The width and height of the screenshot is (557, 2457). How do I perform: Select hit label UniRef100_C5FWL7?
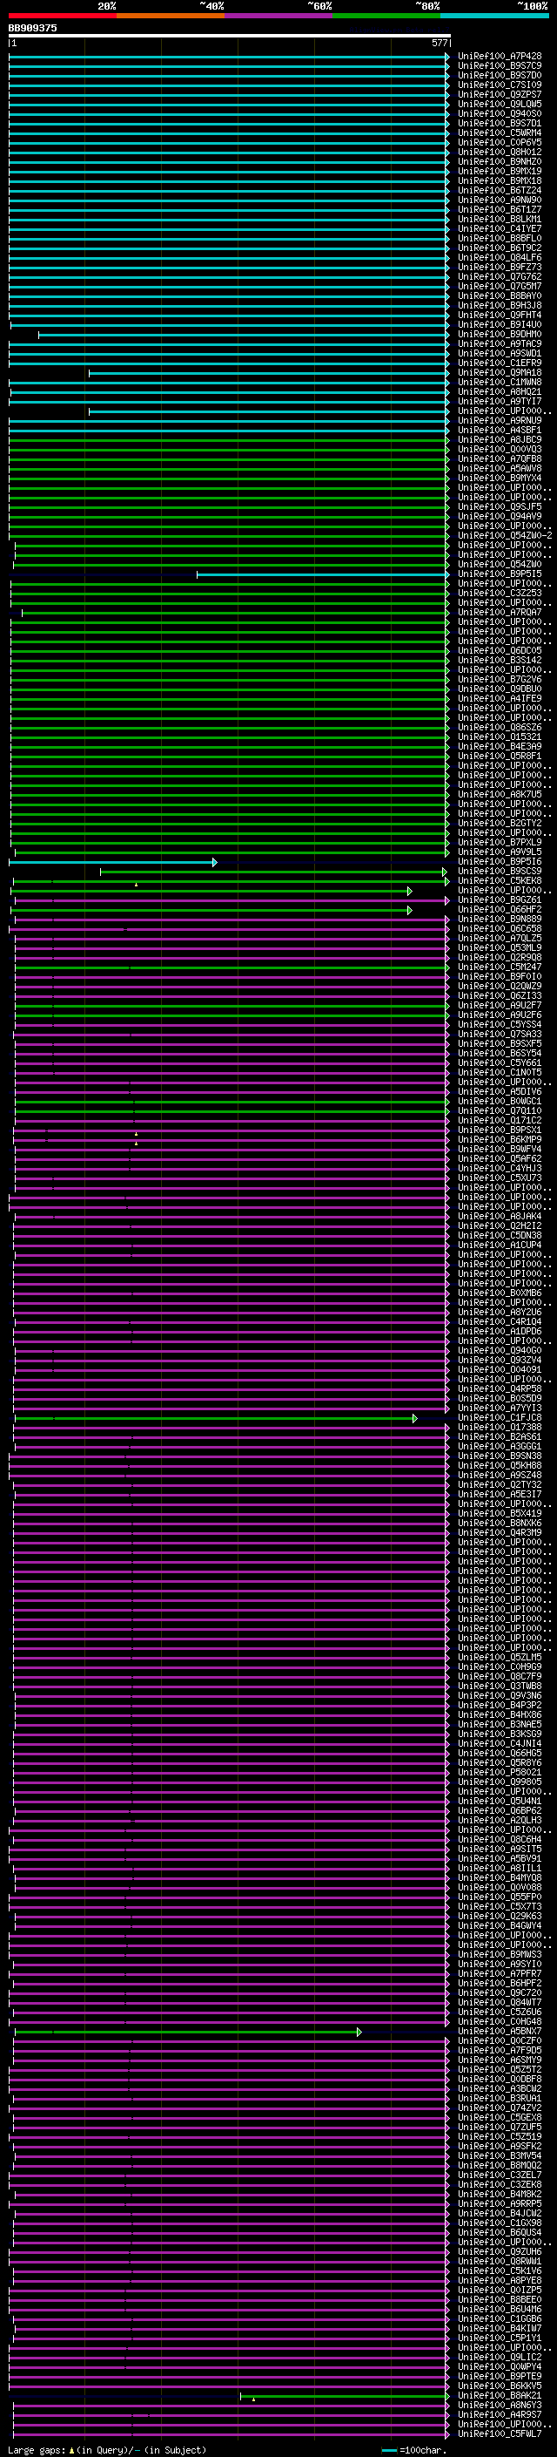500,2435
